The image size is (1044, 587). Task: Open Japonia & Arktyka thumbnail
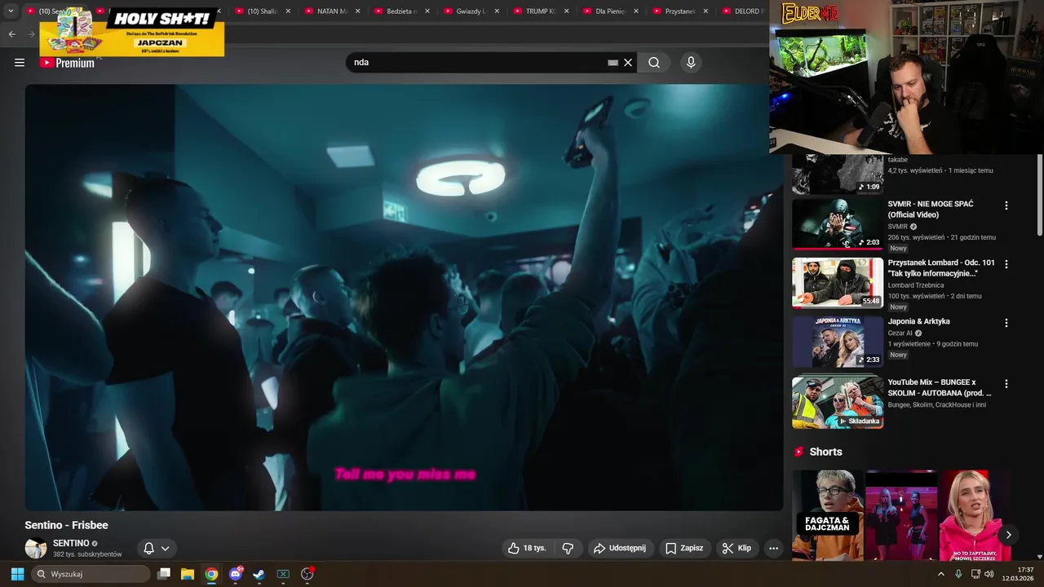tap(838, 342)
